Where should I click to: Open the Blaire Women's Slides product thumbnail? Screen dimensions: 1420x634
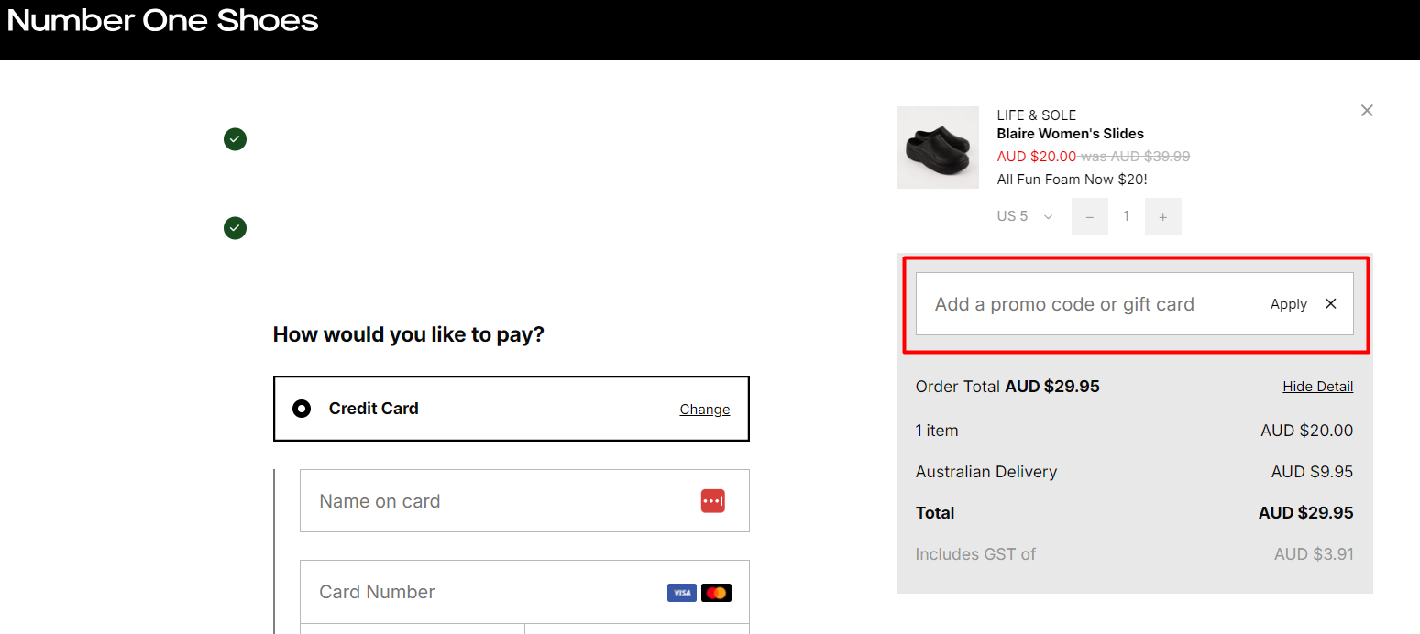(x=937, y=148)
